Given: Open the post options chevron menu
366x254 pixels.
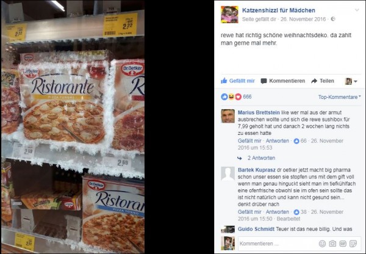Looking at the screenshot, I should point(357,10).
